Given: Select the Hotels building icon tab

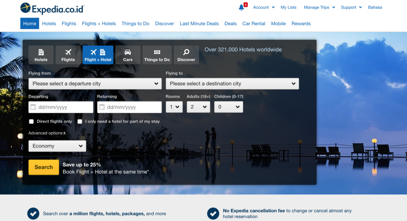Looking at the screenshot, I should [41, 55].
